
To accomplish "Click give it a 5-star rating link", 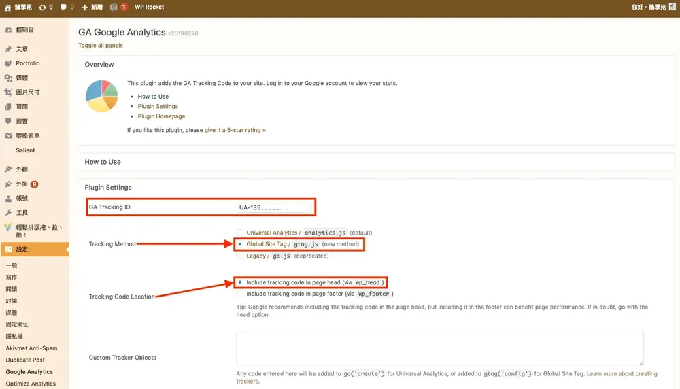I will pos(235,130).
